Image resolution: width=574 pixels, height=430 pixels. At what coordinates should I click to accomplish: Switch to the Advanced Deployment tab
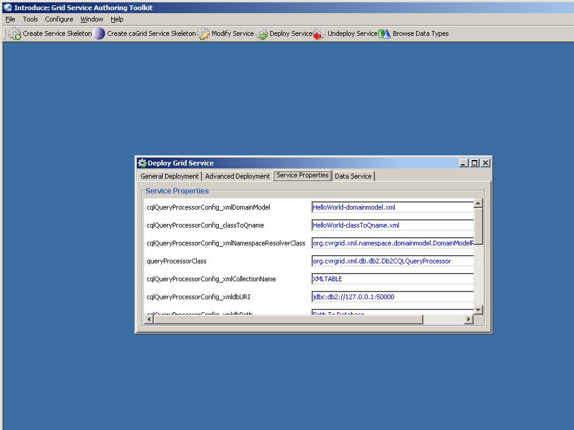(237, 176)
